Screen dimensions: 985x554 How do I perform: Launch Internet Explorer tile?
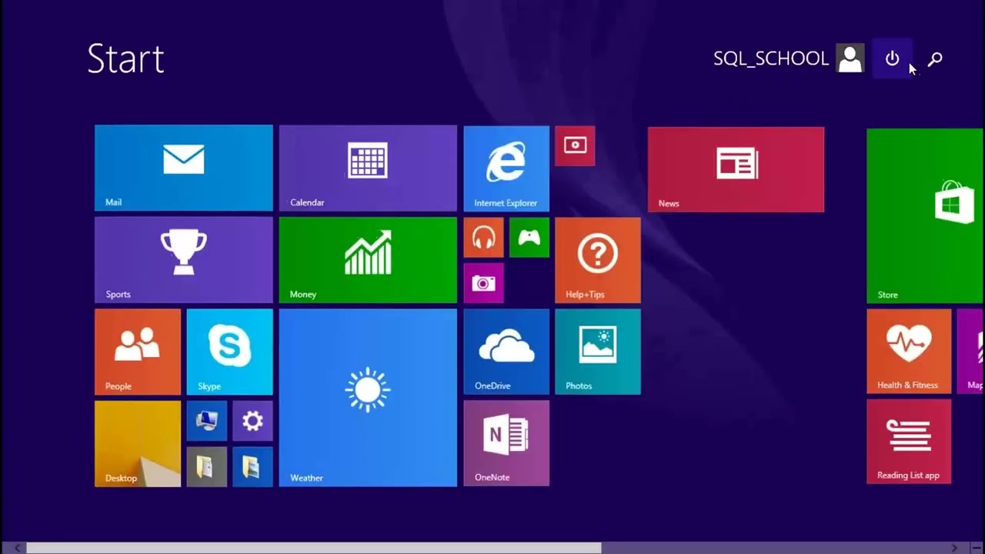coord(506,169)
